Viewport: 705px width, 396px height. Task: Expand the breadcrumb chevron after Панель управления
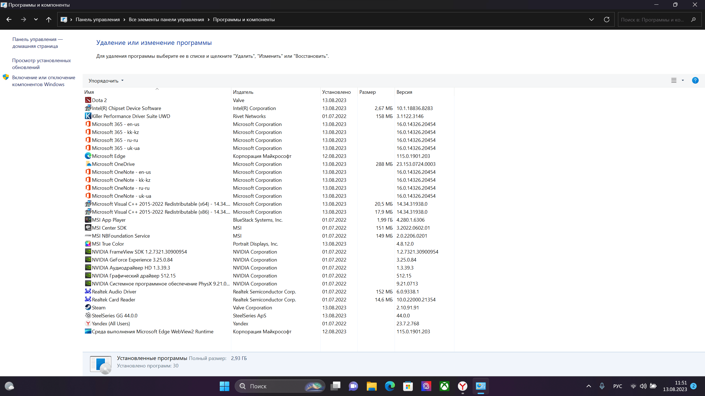(x=124, y=20)
